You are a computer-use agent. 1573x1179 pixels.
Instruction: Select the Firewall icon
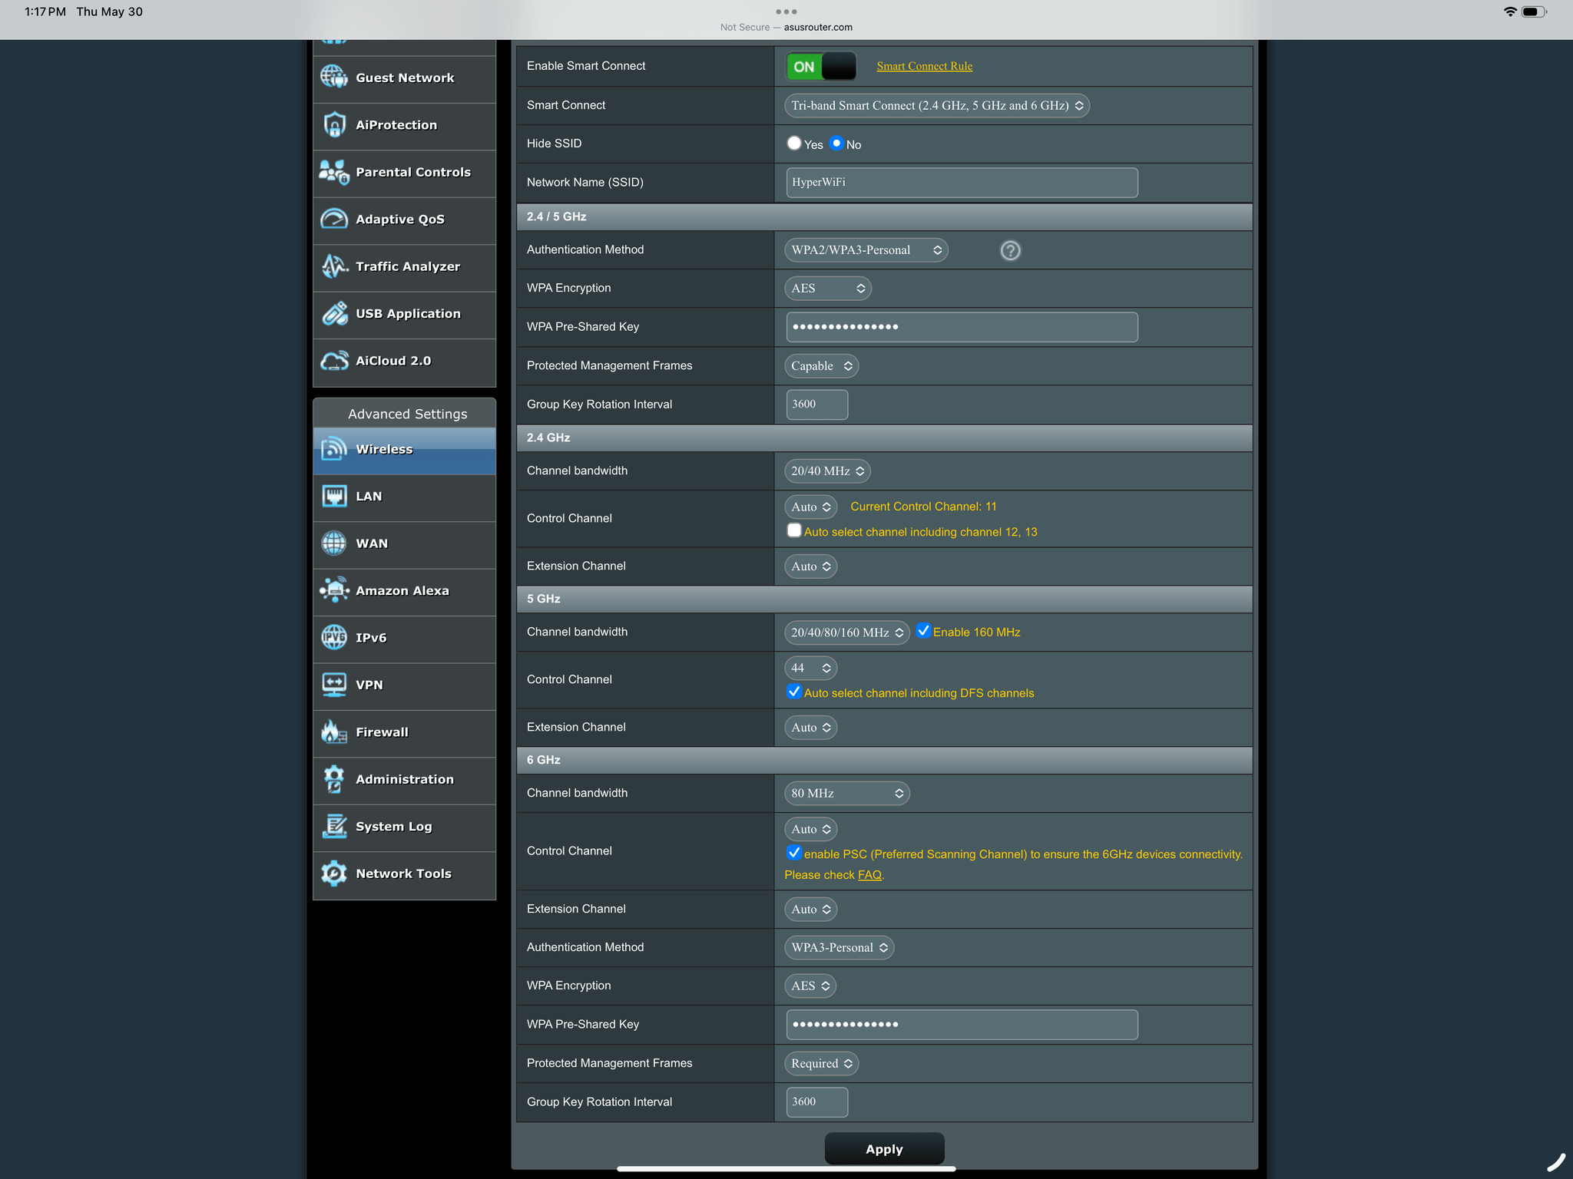(x=333, y=732)
